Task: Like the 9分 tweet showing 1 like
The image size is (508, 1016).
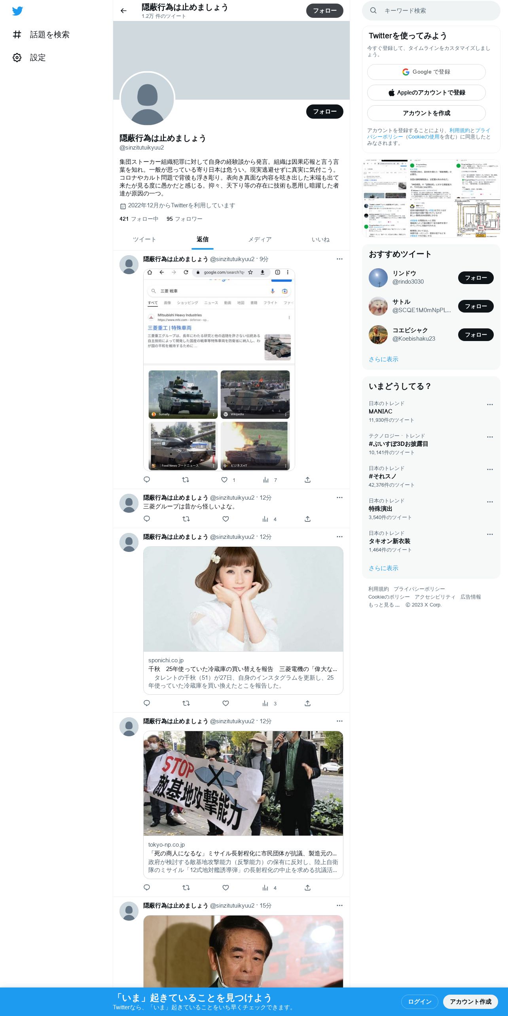Action: (x=224, y=480)
